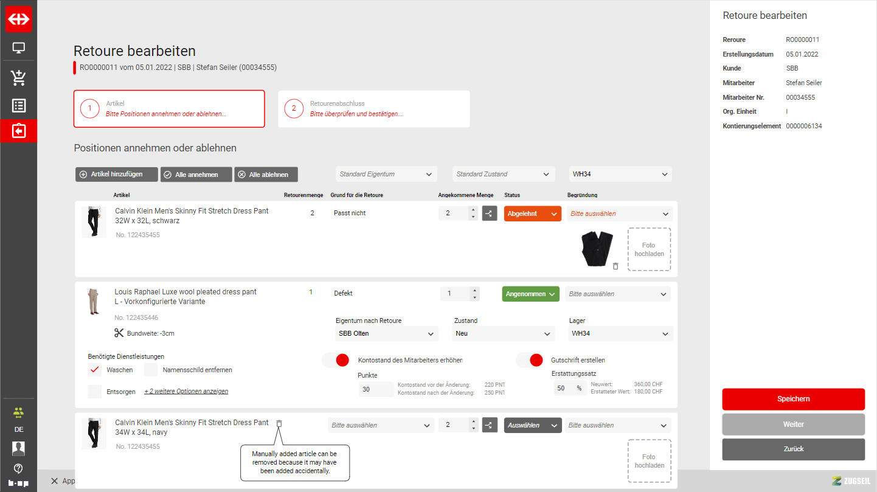
Task: Uncheck the Waschen service checkbox
Action: pos(94,370)
